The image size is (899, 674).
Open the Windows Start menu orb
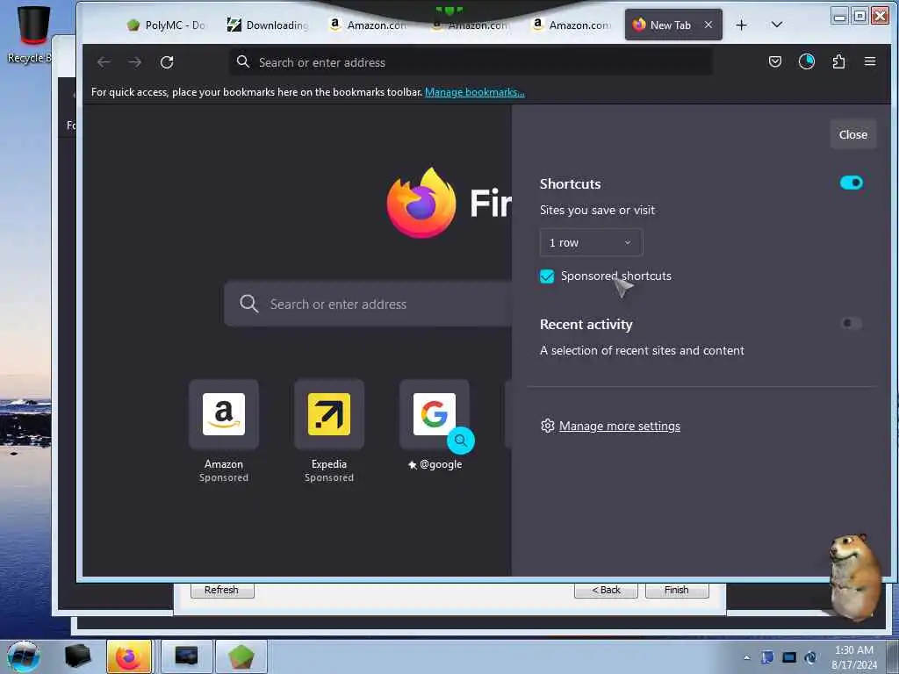pyautogui.click(x=24, y=656)
